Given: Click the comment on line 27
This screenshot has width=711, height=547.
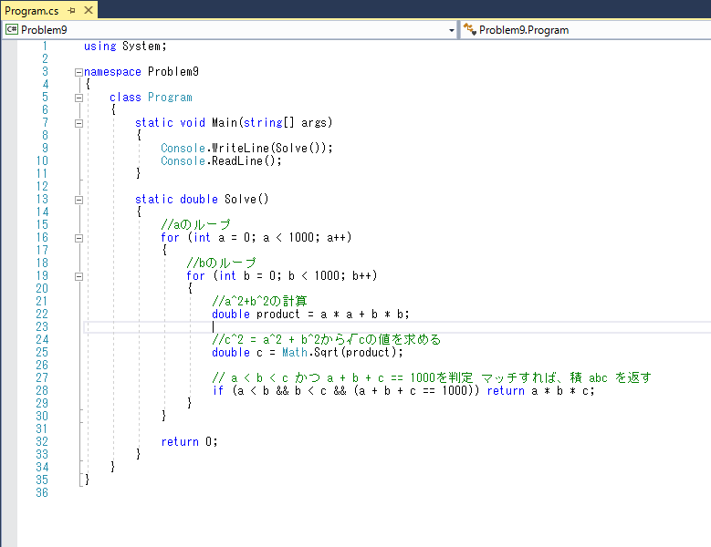Looking at the screenshot, I should (x=432, y=377).
